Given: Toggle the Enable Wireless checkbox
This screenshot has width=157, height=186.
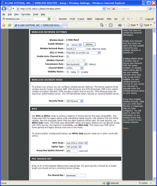Looking at the screenshot, I should pyautogui.click(x=68, y=45).
